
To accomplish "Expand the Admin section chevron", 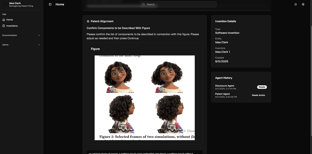I will tap(39, 45).
